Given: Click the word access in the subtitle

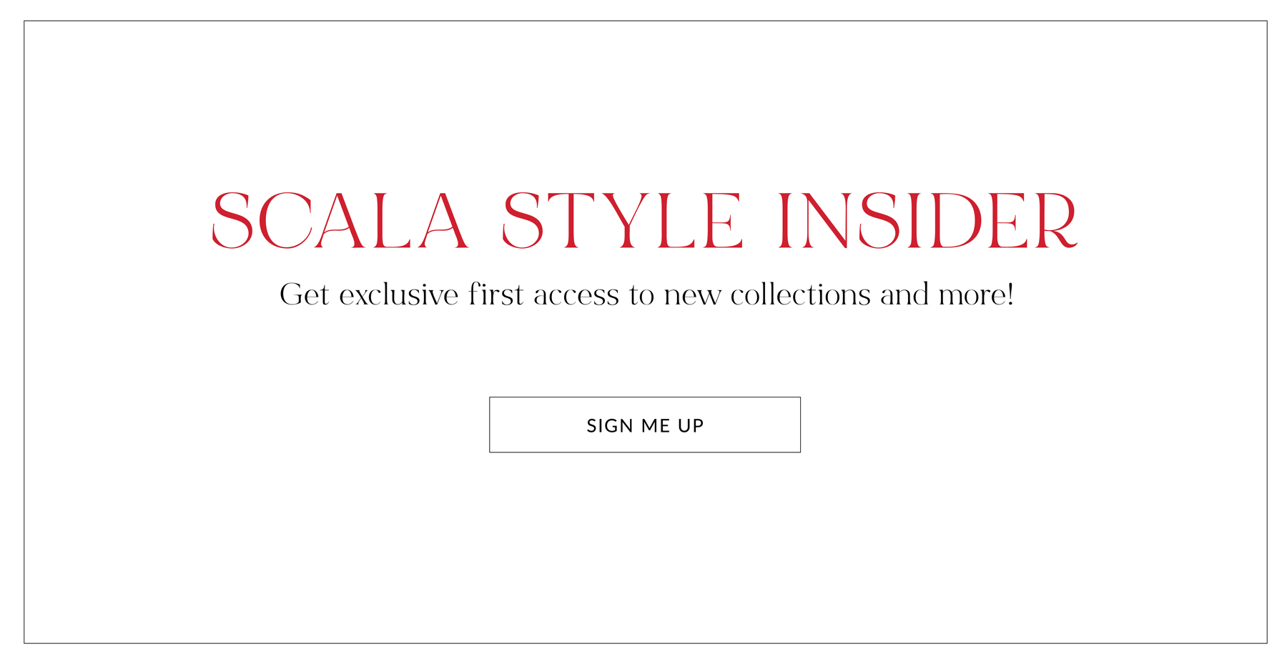Looking at the screenshot, I should click(576, 294).
